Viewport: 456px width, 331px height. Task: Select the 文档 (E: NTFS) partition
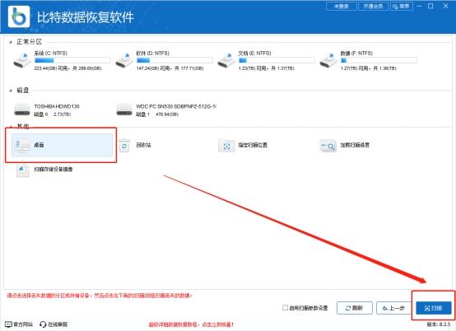click(x=266, y=60)
